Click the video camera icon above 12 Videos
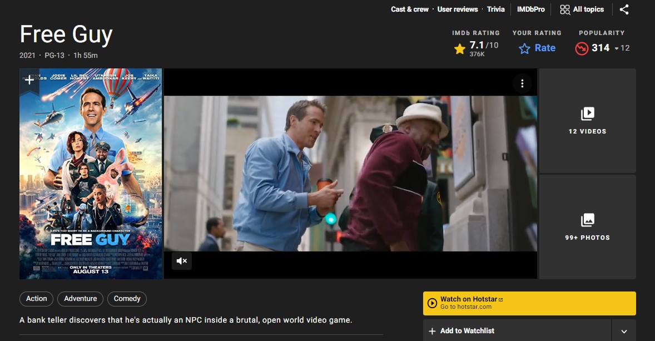The height and width of the screenshot is (341, 655). tap(587, 113)
